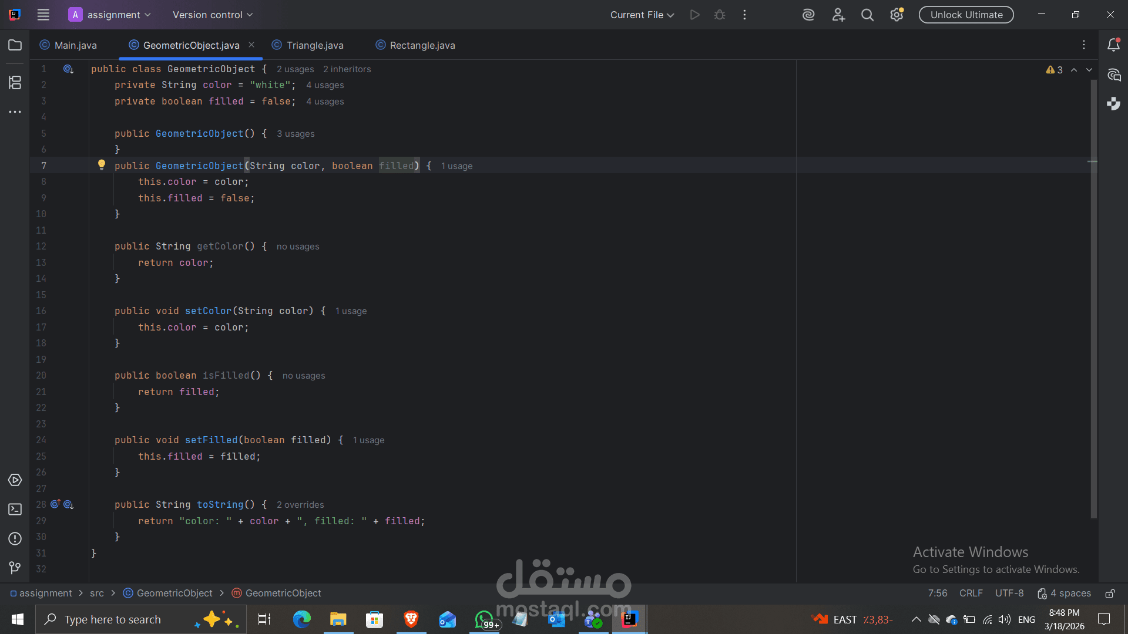The image size is (1128, 634).
Task: Open the Current File run configuration dropdown
Action: tap(642, 15)
